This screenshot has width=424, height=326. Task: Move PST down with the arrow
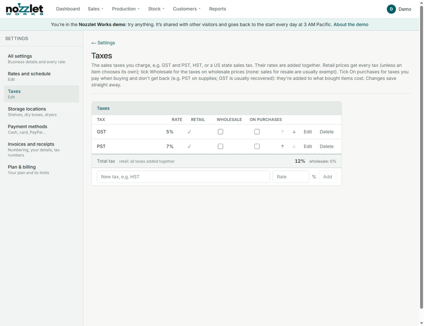[x=294, y=146]
